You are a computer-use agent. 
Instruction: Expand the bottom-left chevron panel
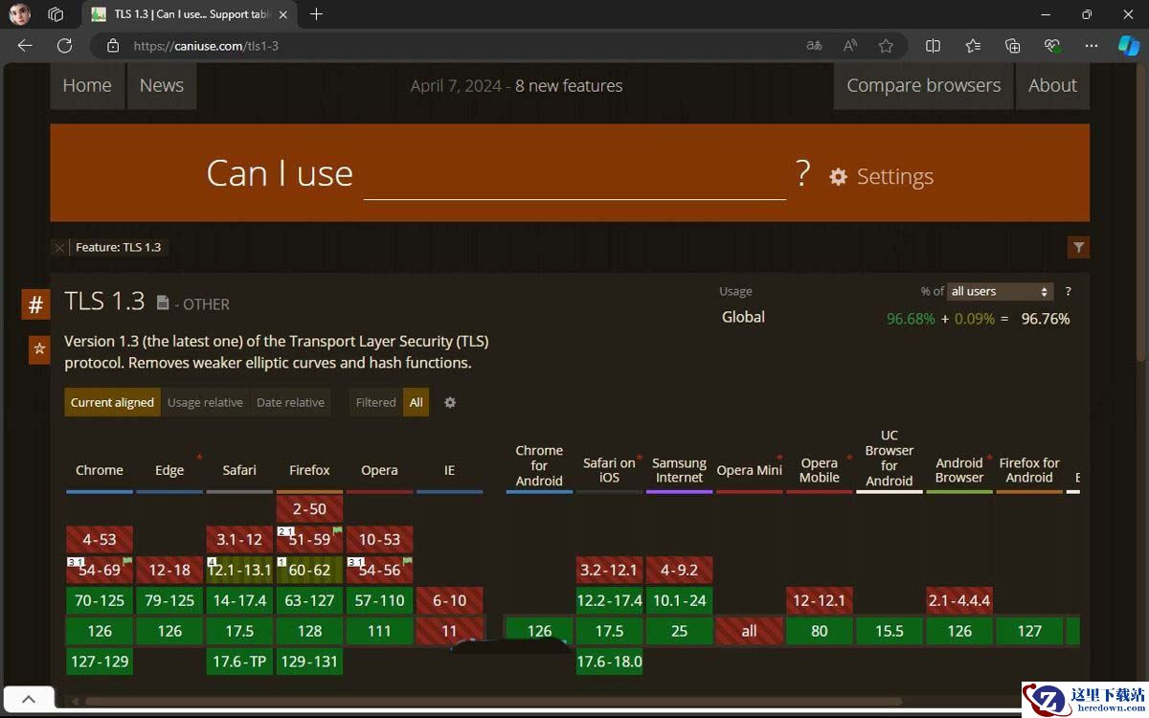pos(28,700)
